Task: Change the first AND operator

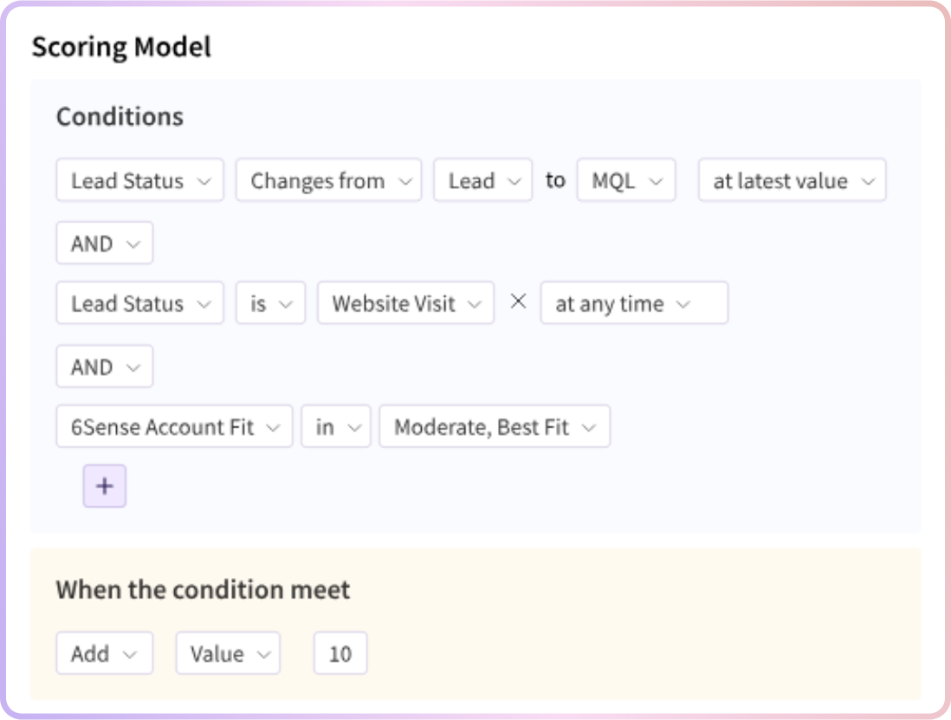Action: pyautogui.click(x=104, y=243)
